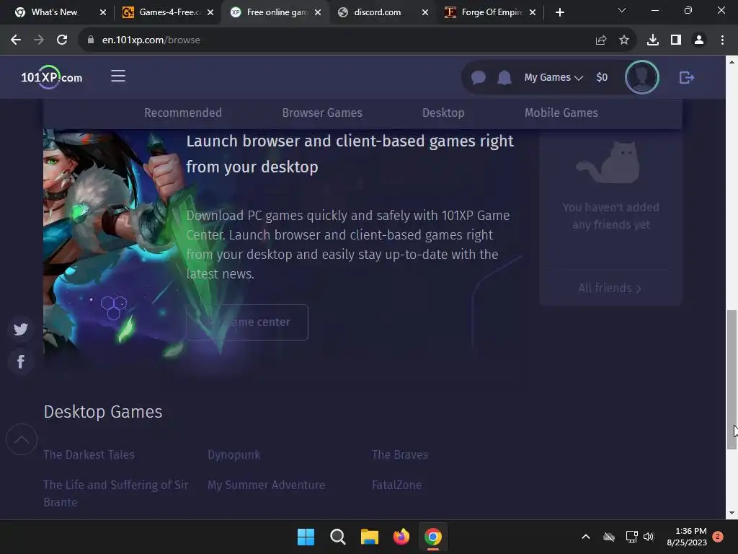The image size is (738, 554).
Task: Click the Facebook share icon
Action: 20,361
